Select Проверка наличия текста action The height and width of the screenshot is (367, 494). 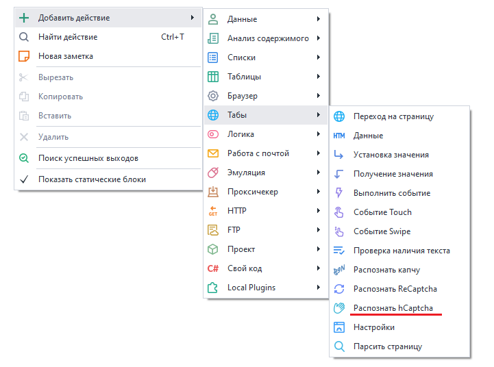(402, 251)
